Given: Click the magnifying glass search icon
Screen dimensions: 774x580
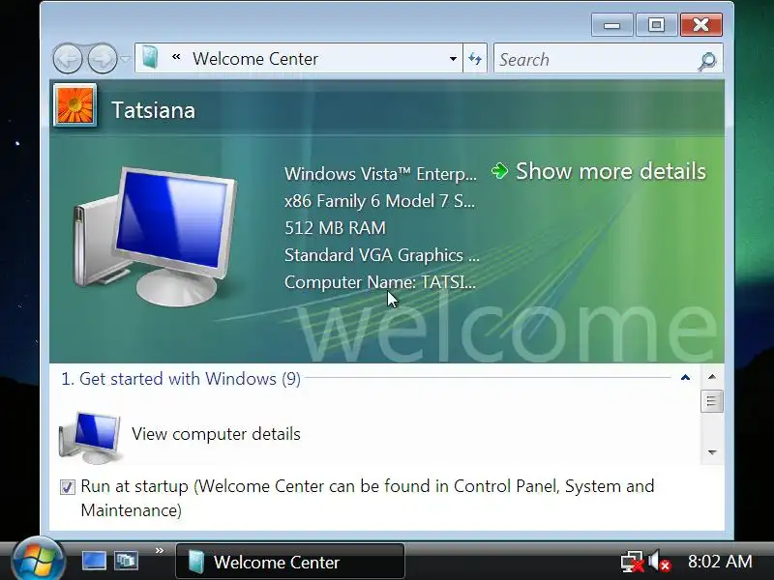Looking at the screenshot, I should [x=707, y=61].
